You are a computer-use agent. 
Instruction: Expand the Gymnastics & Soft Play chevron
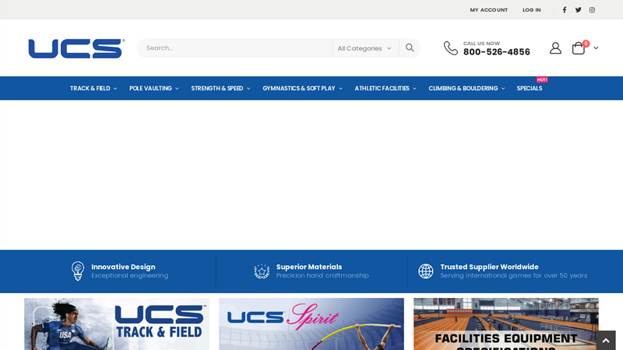click(340, 89)
